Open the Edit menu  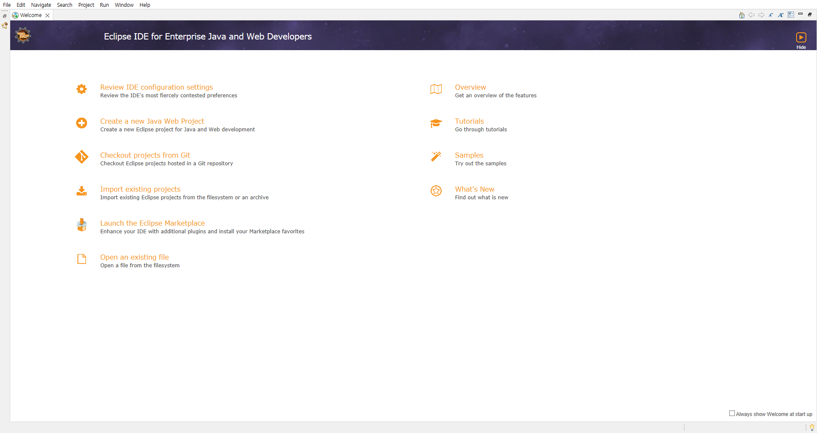click(x=21, y=5)
